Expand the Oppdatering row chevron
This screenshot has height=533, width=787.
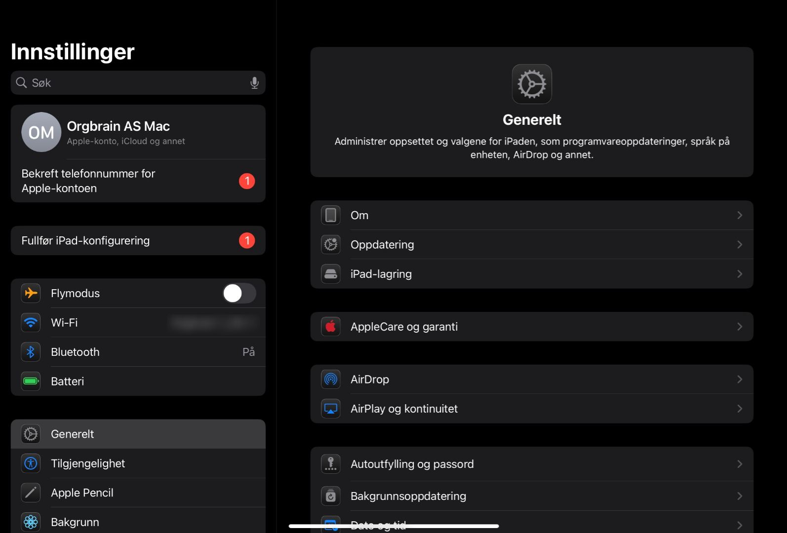(x=739, y=245)
